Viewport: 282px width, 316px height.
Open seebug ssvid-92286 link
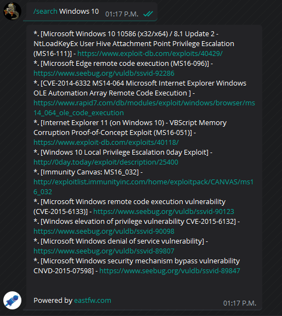[x=104, y=73]
